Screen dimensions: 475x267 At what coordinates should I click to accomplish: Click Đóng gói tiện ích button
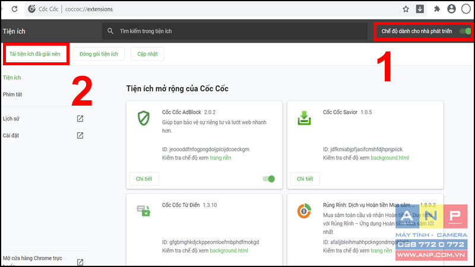point(99,54)
